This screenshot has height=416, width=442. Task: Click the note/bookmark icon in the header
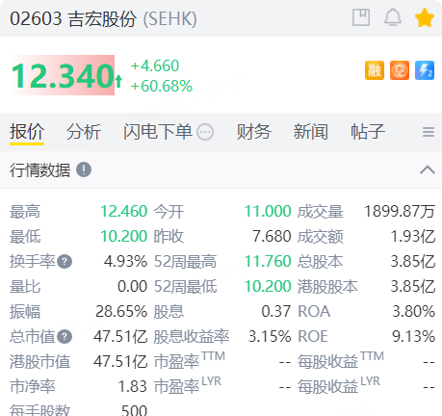click(361, 17)
